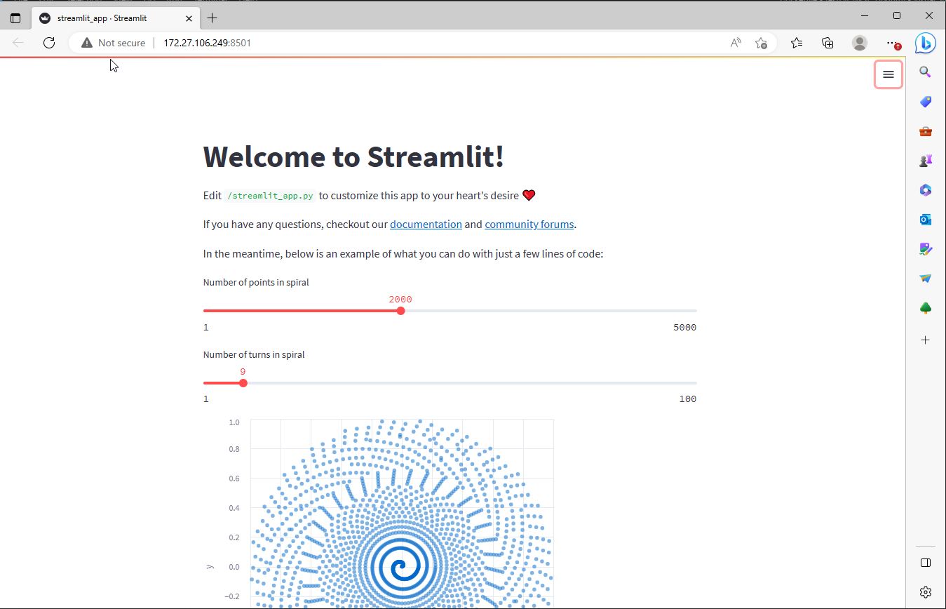Open the Favorites list icon
The width and height of the screenshot is (946, 609).
click(x=797, y=43)
